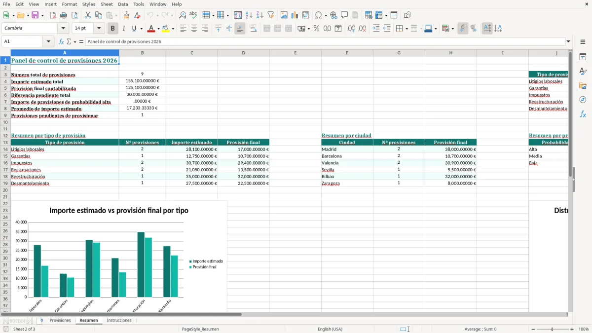The image size is (592, 333).
Task: Switch to the Provisiones sheet tab
Action: click(60, 321)
